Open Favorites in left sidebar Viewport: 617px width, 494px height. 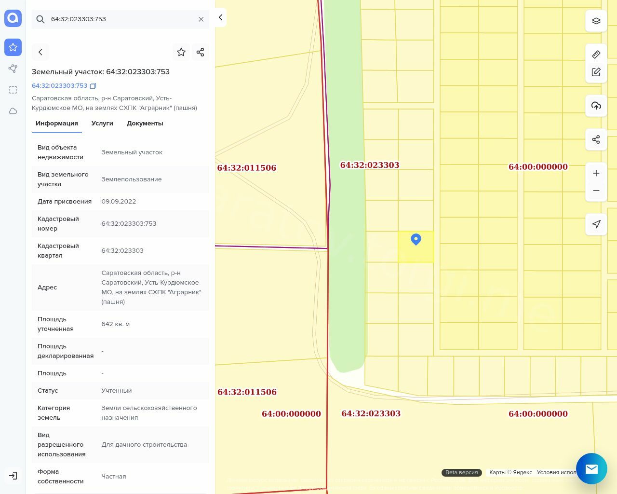click(13, 47)
